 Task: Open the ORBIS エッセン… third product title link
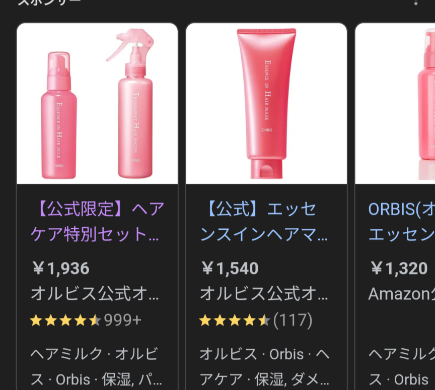(x=401, y=221)
